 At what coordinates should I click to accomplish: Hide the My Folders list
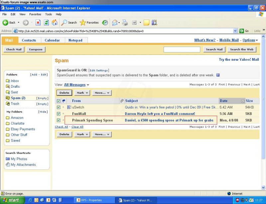(x=43, y=112)
